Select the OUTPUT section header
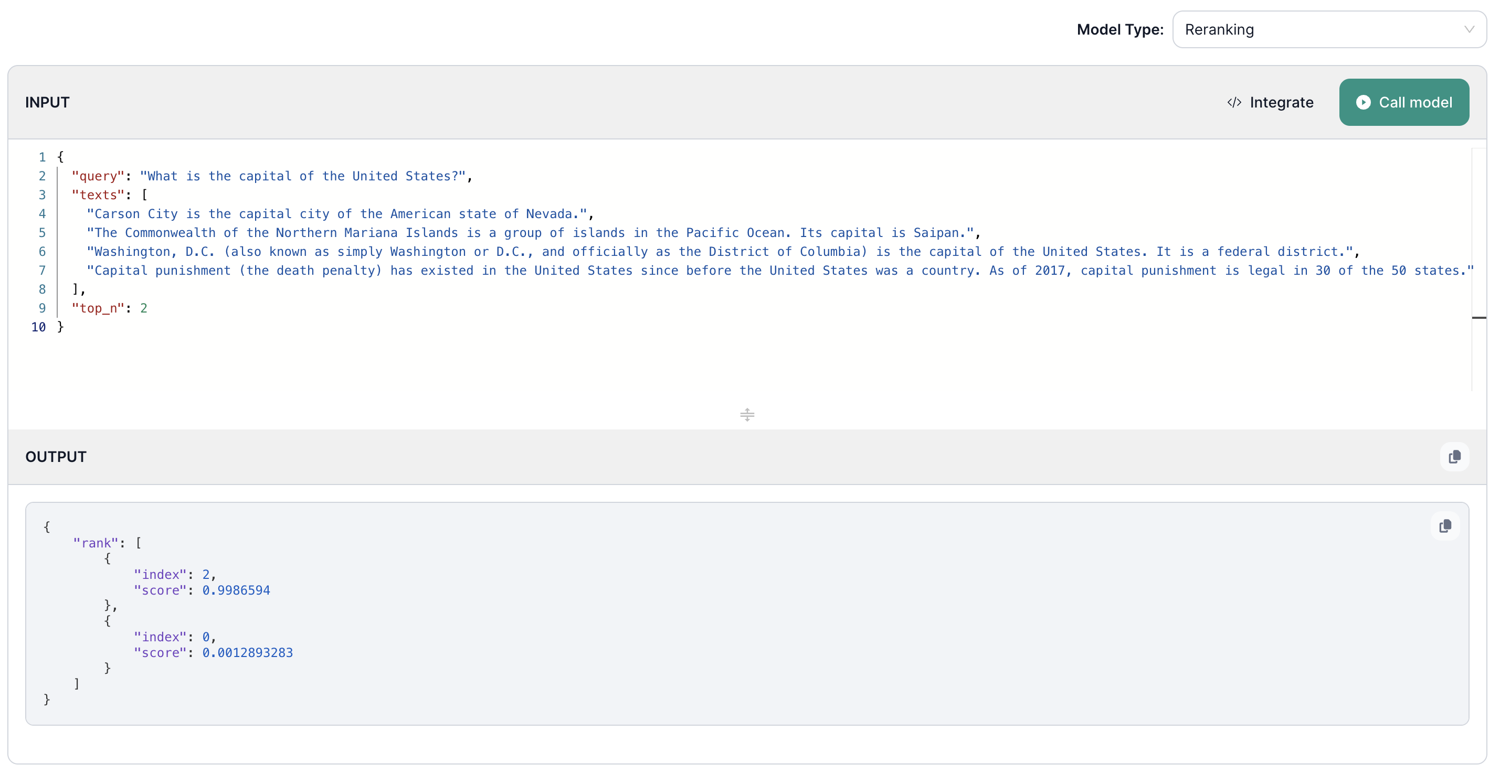This screenshot has height=775, width=1500. click(x=56, y=457)
